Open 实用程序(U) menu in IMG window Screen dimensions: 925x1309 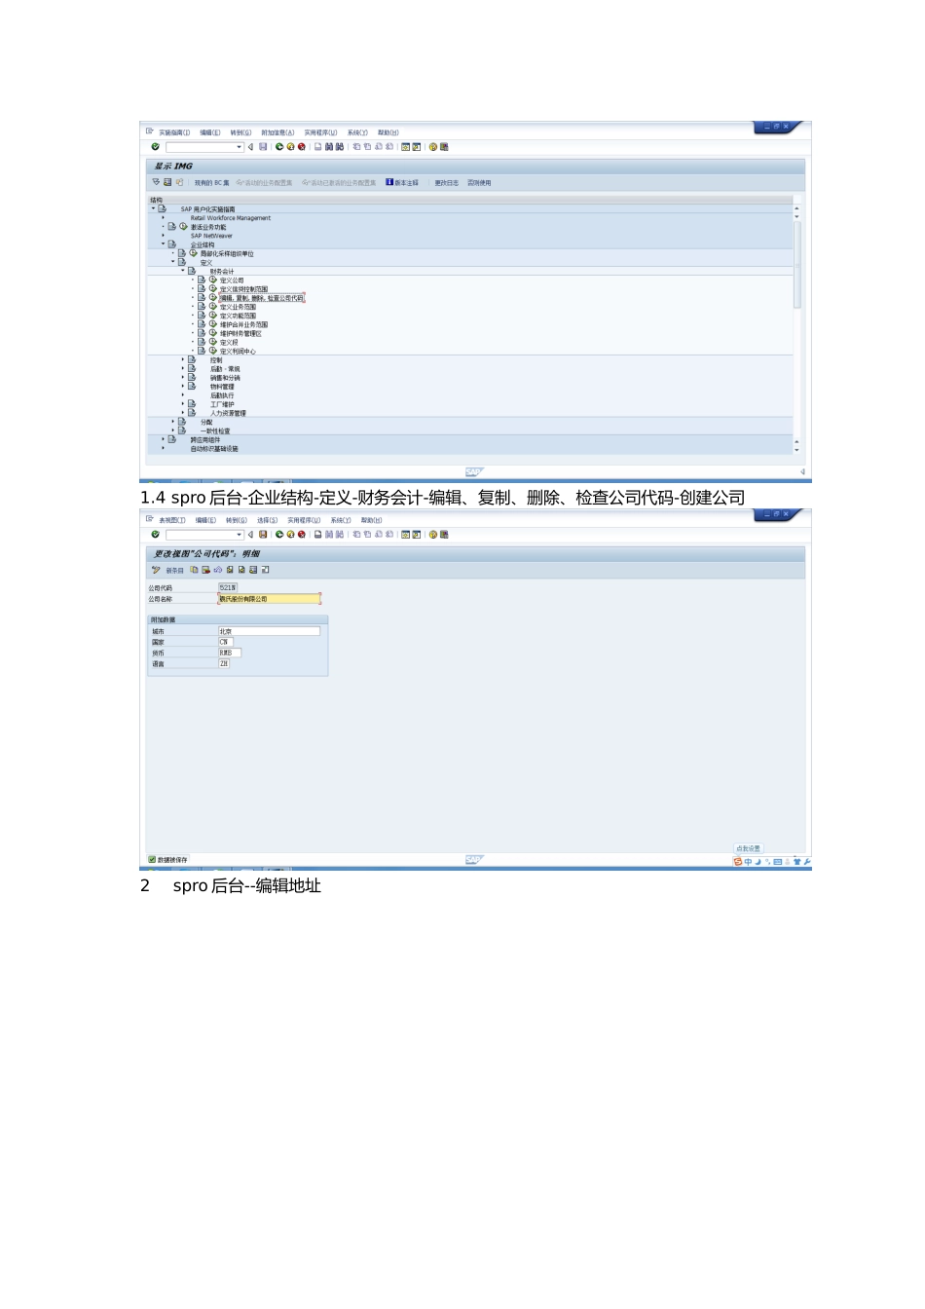pos(320,132)
